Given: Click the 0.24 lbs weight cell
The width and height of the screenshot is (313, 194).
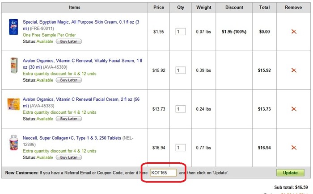Looking at the screenshot, I should coord(203,109).
